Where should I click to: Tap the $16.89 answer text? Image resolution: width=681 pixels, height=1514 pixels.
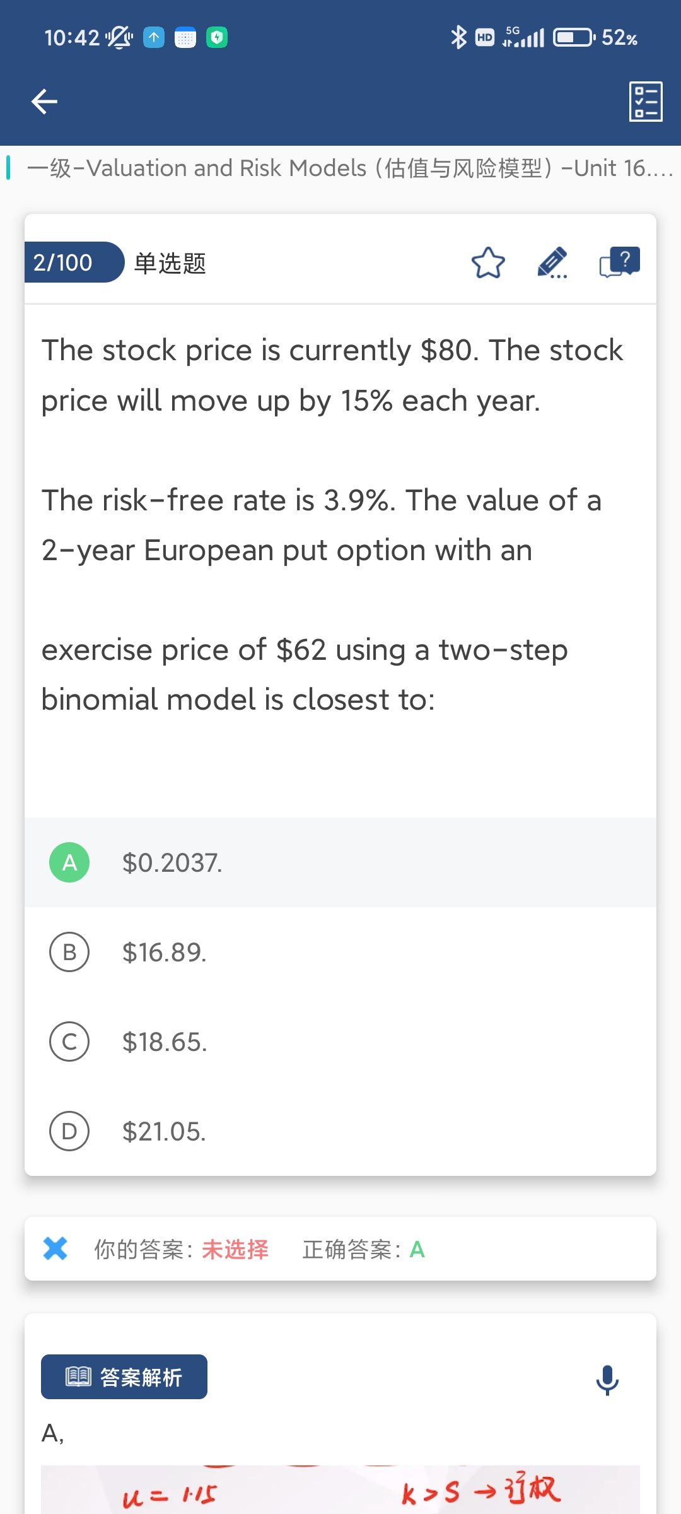(x=165, y=953)
